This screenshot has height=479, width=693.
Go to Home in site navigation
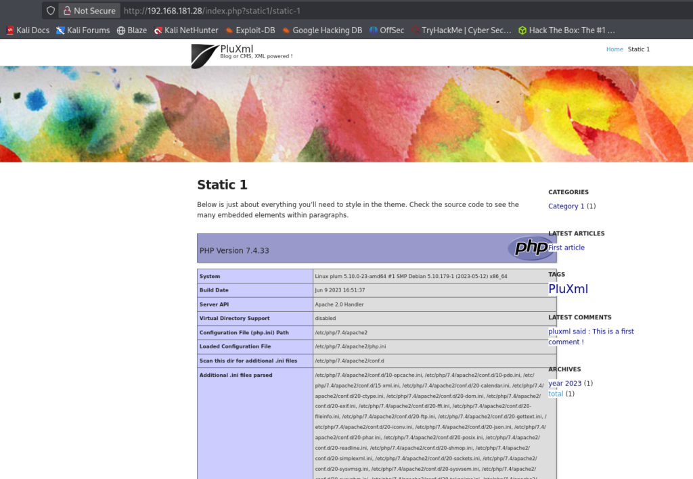coord(614,49)
